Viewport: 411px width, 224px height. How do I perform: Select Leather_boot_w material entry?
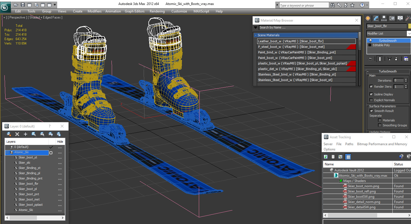(x=306, y=41)
